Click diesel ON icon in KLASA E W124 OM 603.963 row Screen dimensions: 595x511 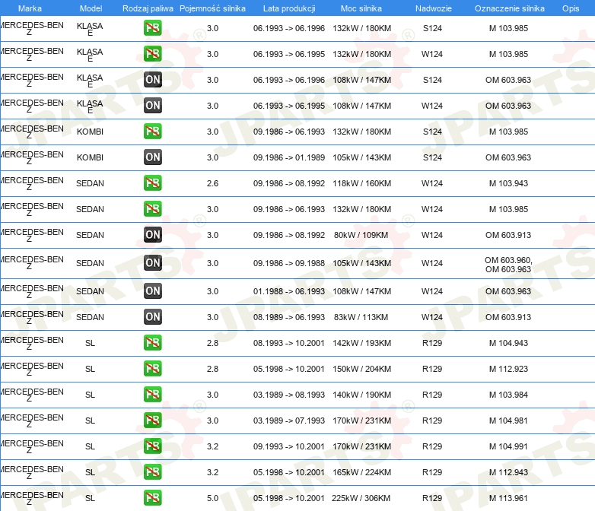(x=152, y=106)
